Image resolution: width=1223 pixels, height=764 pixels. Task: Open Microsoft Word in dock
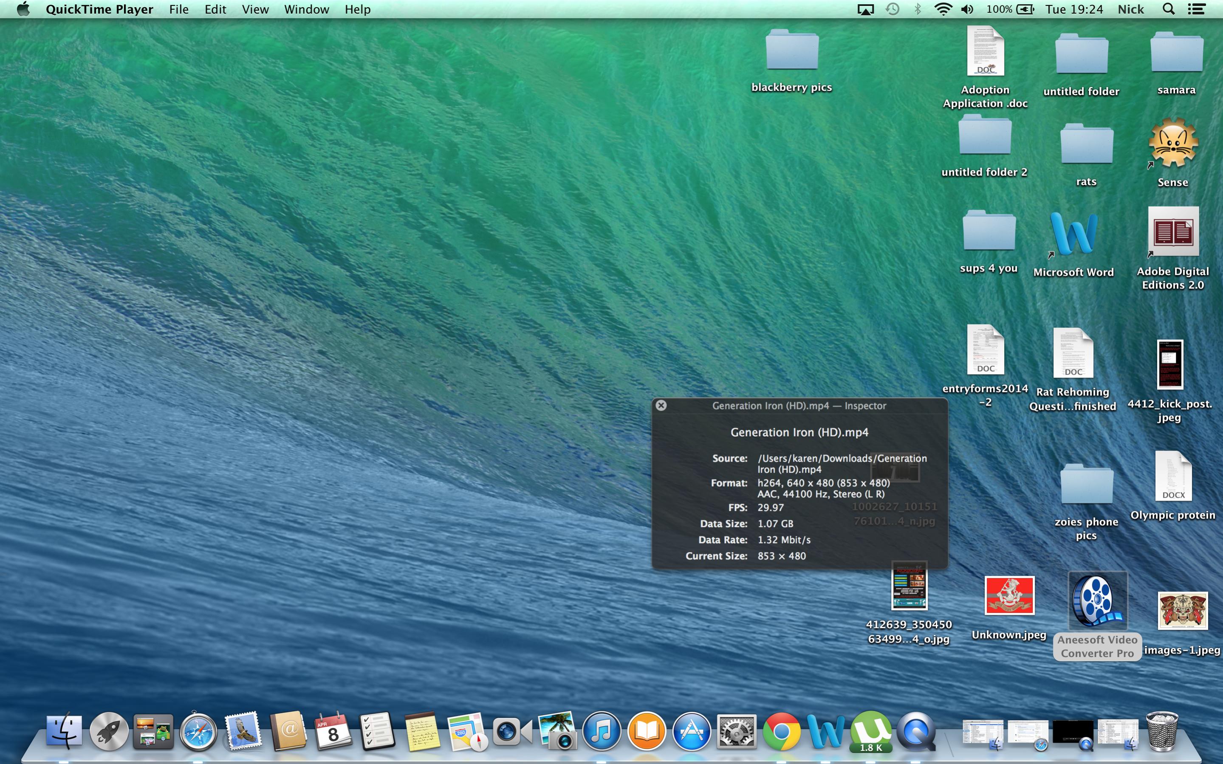tap(826, 731)
